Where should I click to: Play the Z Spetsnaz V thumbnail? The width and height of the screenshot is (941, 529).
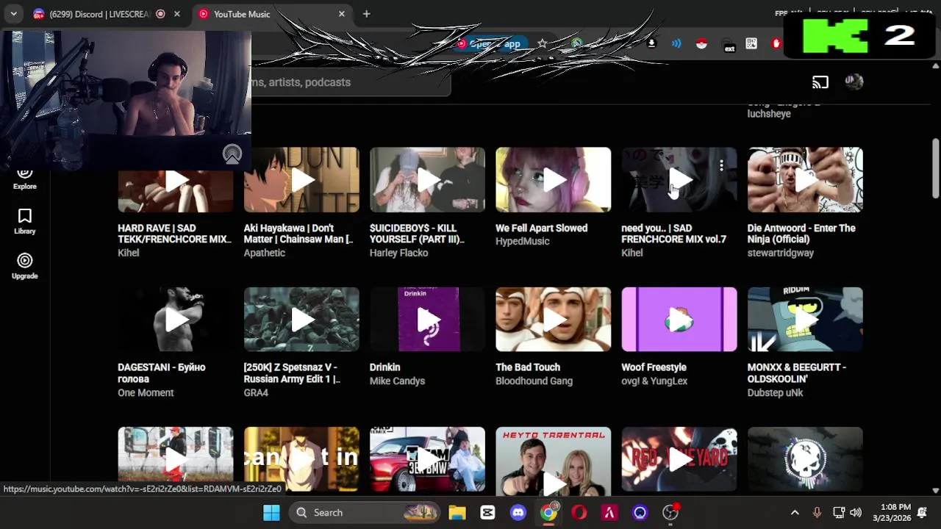click(x=301, y=320)
